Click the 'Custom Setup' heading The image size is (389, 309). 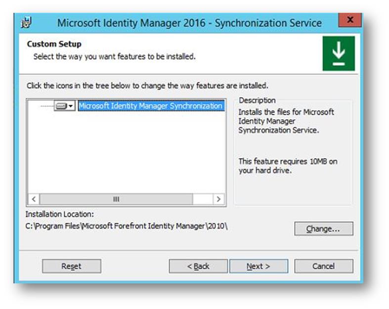point(54,44)
